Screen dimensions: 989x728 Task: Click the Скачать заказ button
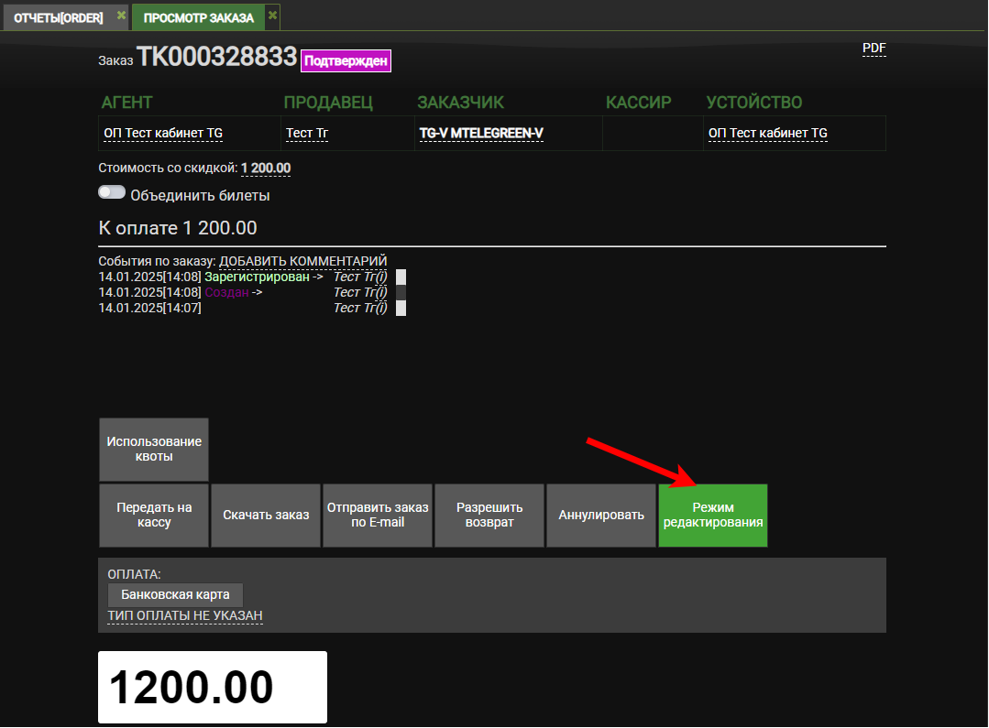coord(266,515)
